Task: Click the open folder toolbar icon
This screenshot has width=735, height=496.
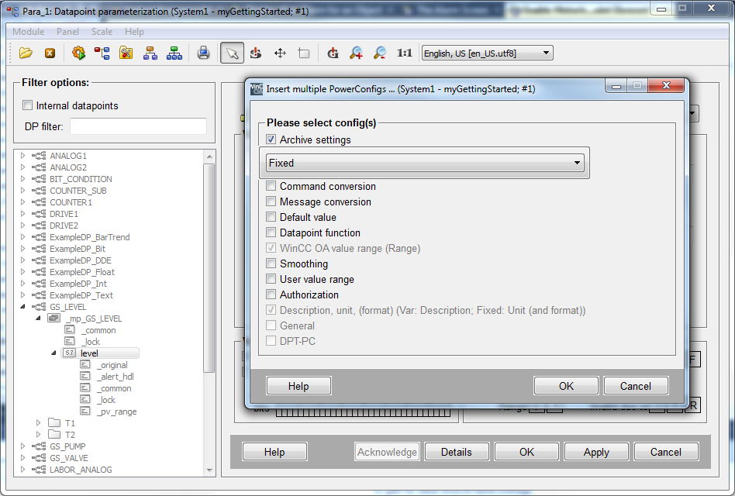Action: point(26,53)
